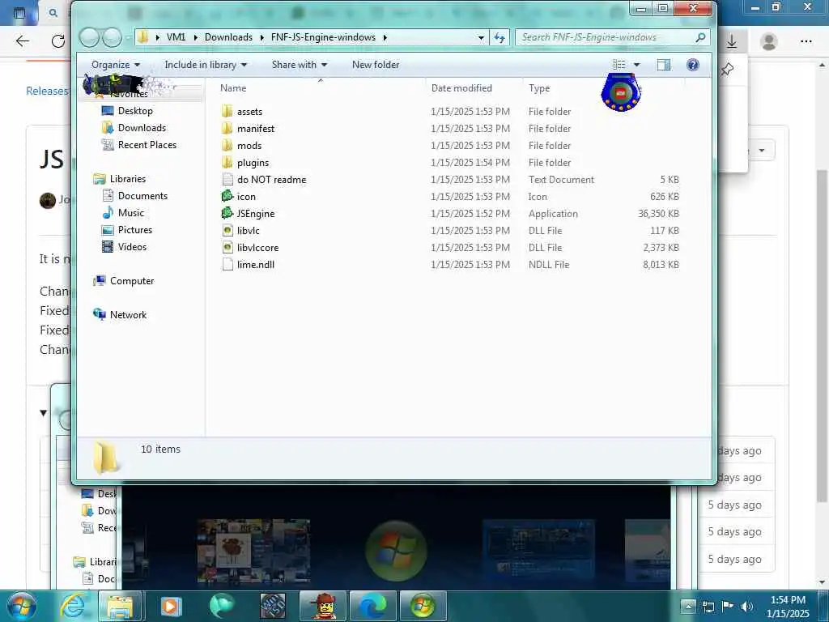
Task: Sort files by Date modified column
Action: coord(461,87)
